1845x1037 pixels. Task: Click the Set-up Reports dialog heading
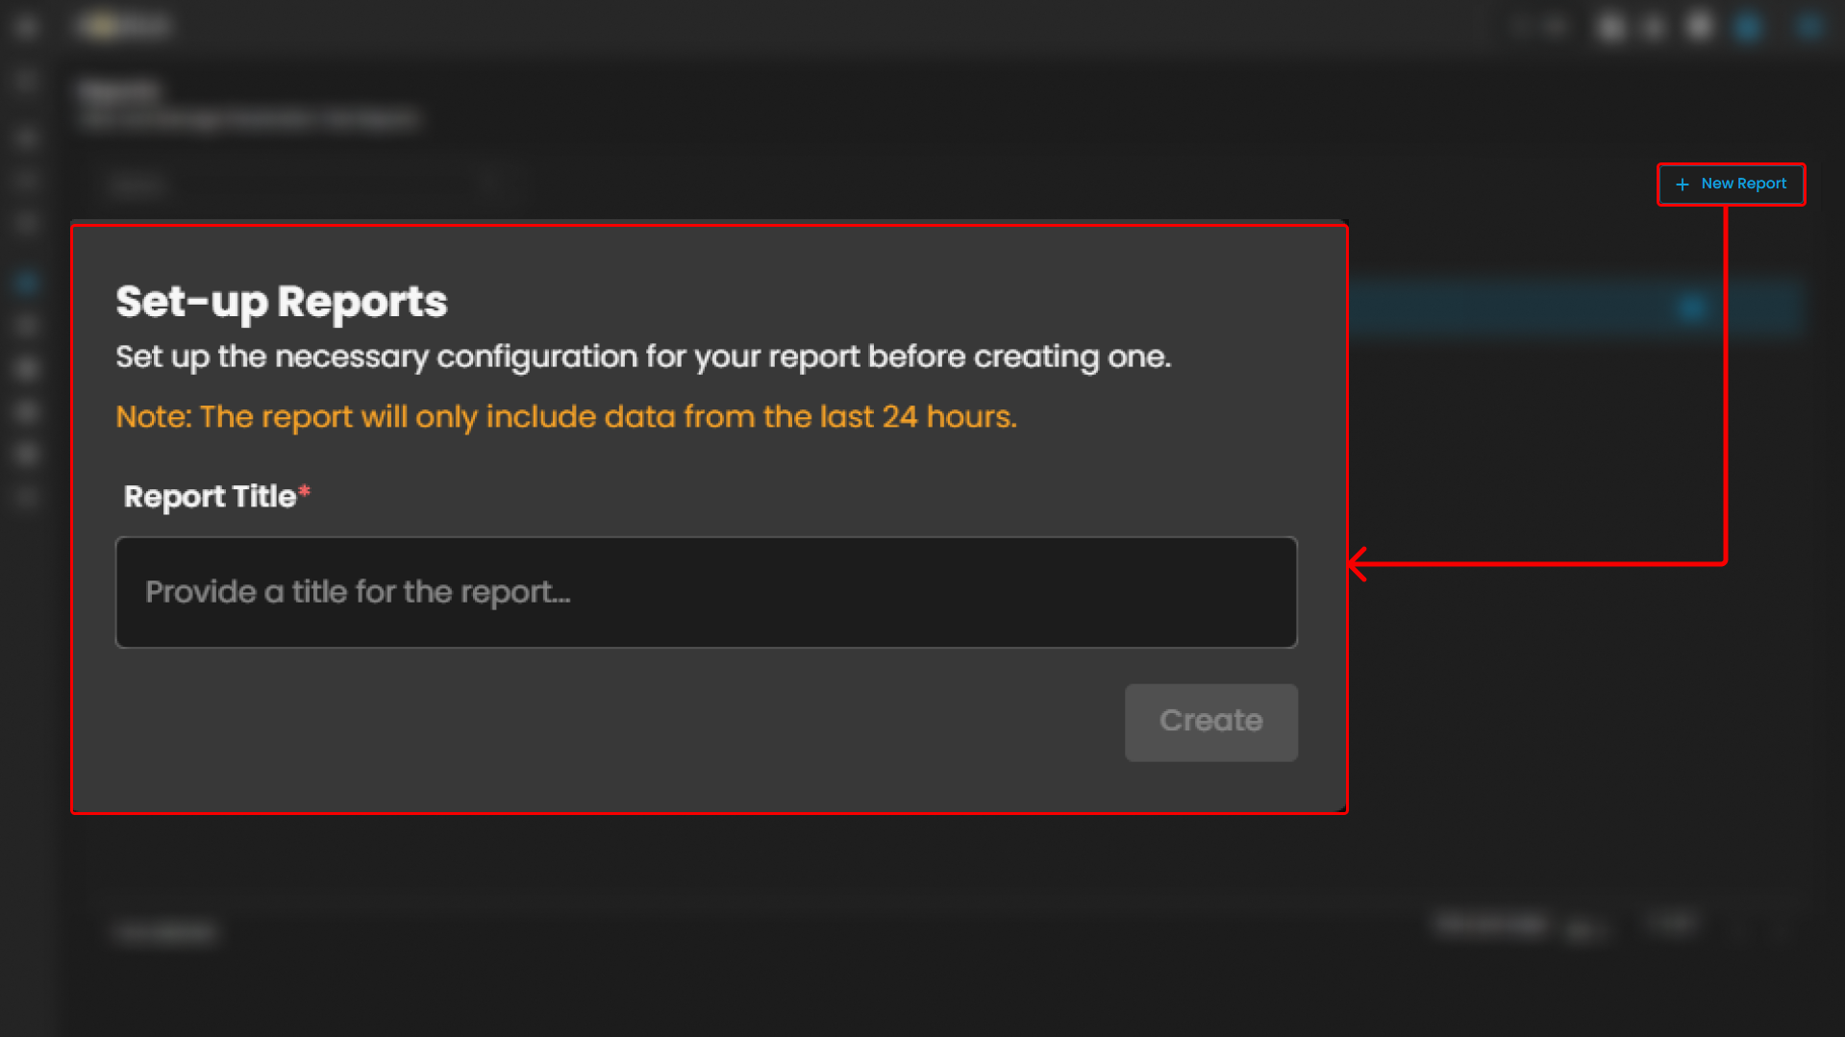[281, 302]
